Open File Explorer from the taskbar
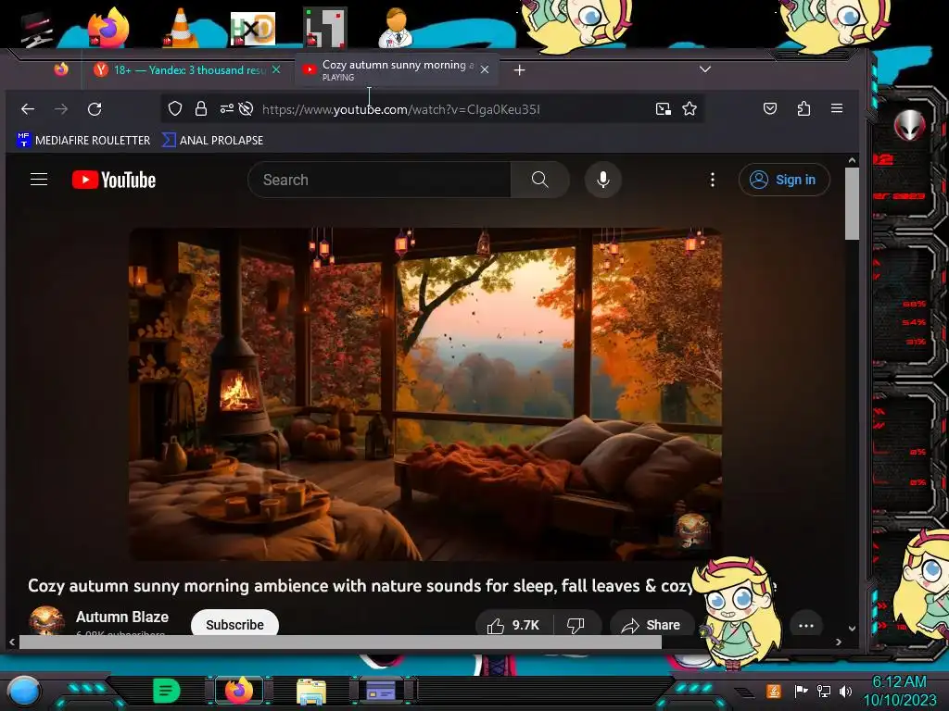Image resolution: width=949 pixels, height=711 pixels. point(311,691)
